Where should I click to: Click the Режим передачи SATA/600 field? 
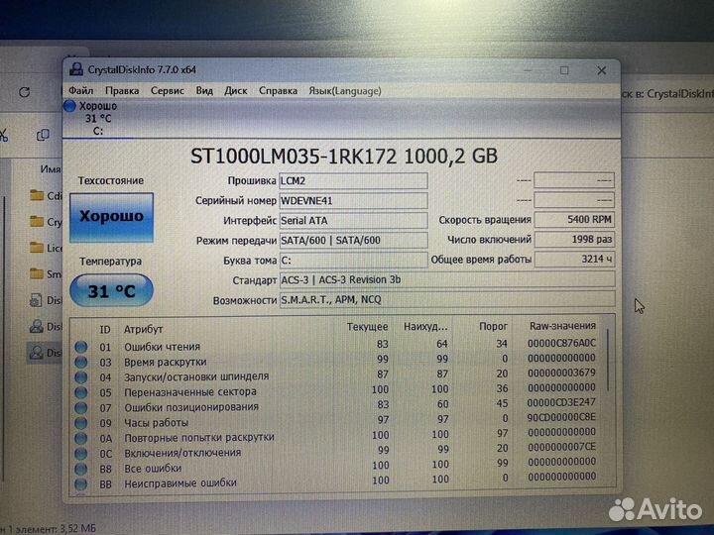[353, 240]
